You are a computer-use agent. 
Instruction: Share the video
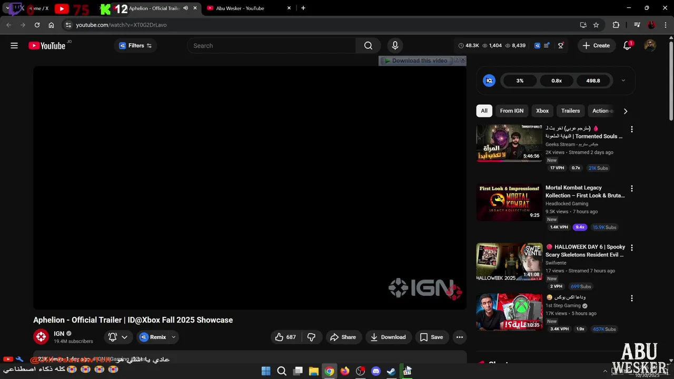pos(343,337)
